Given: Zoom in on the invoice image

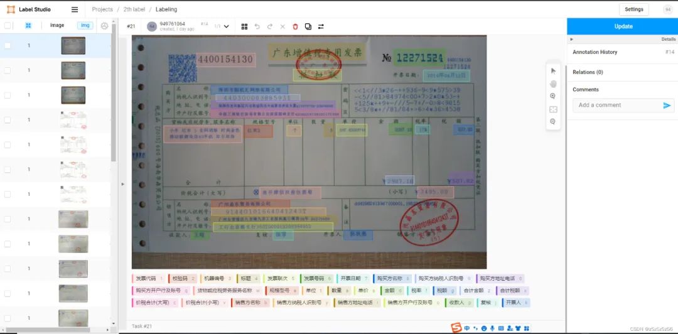Looking at the screenshot, I should pyautogui.click(x=553, y=96).
